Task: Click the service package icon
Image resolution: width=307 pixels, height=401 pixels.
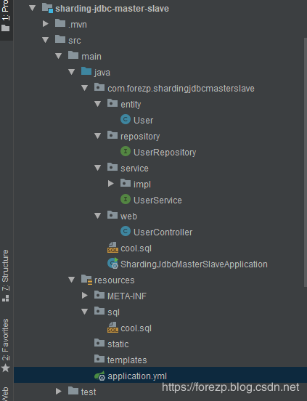Action: (x=112, y=167)
